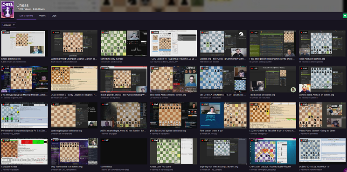This screenshot has width=347, height=172.
Task: Expand the Language dropdown
Action: tap(8, 25)
